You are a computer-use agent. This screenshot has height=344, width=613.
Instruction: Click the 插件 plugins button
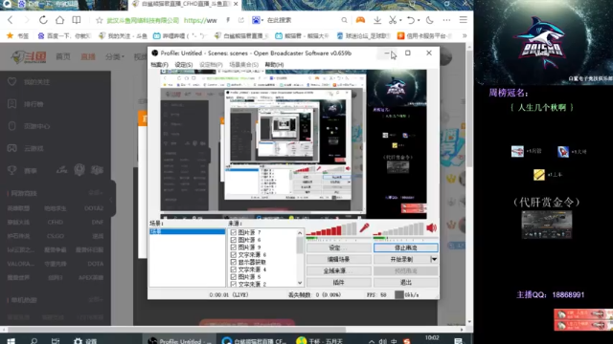(x=338, y=282)
